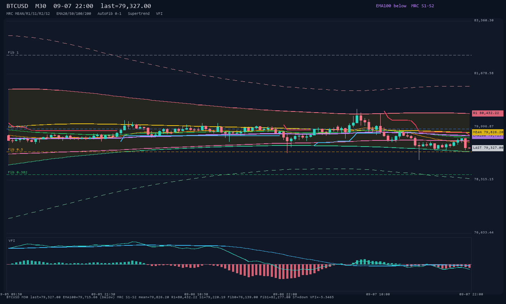This screenshot has height=304, width=506.
Task: Click S1=79,220.19 in the bottom status line
Action: (213, 297)
